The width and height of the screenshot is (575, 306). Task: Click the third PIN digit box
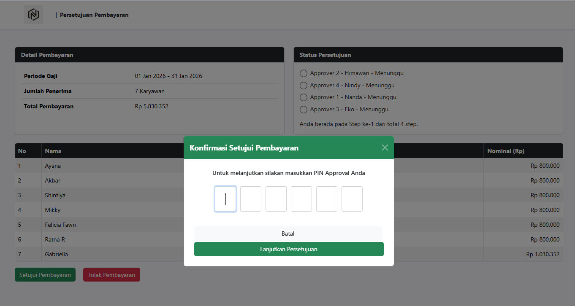click(x=276, y=199)
